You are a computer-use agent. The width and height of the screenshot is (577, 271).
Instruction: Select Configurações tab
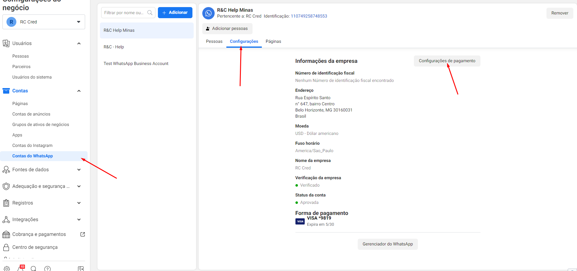coord(244,41)
